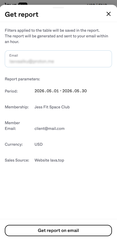
Task: Click the Get report on email button
Action: (58, 231)
